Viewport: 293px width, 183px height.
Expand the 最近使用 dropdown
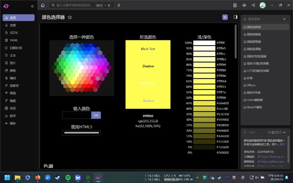click(x=284, y=19)
